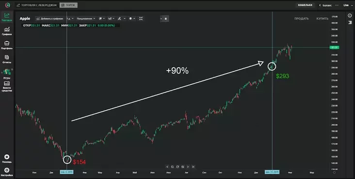Toggle the info panel icon
355x179 pixels.
350,15
